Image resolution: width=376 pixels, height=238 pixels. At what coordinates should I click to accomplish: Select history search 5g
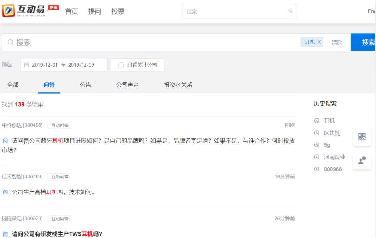coord(327,145)
